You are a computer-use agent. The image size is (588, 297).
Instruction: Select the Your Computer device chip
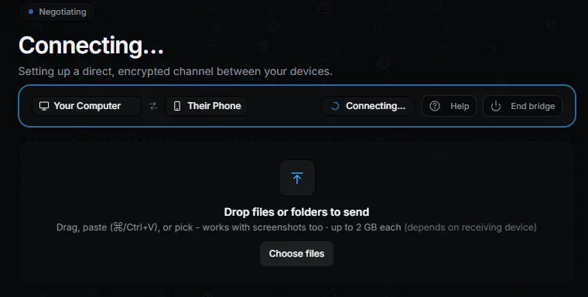[x=87, y=106]
